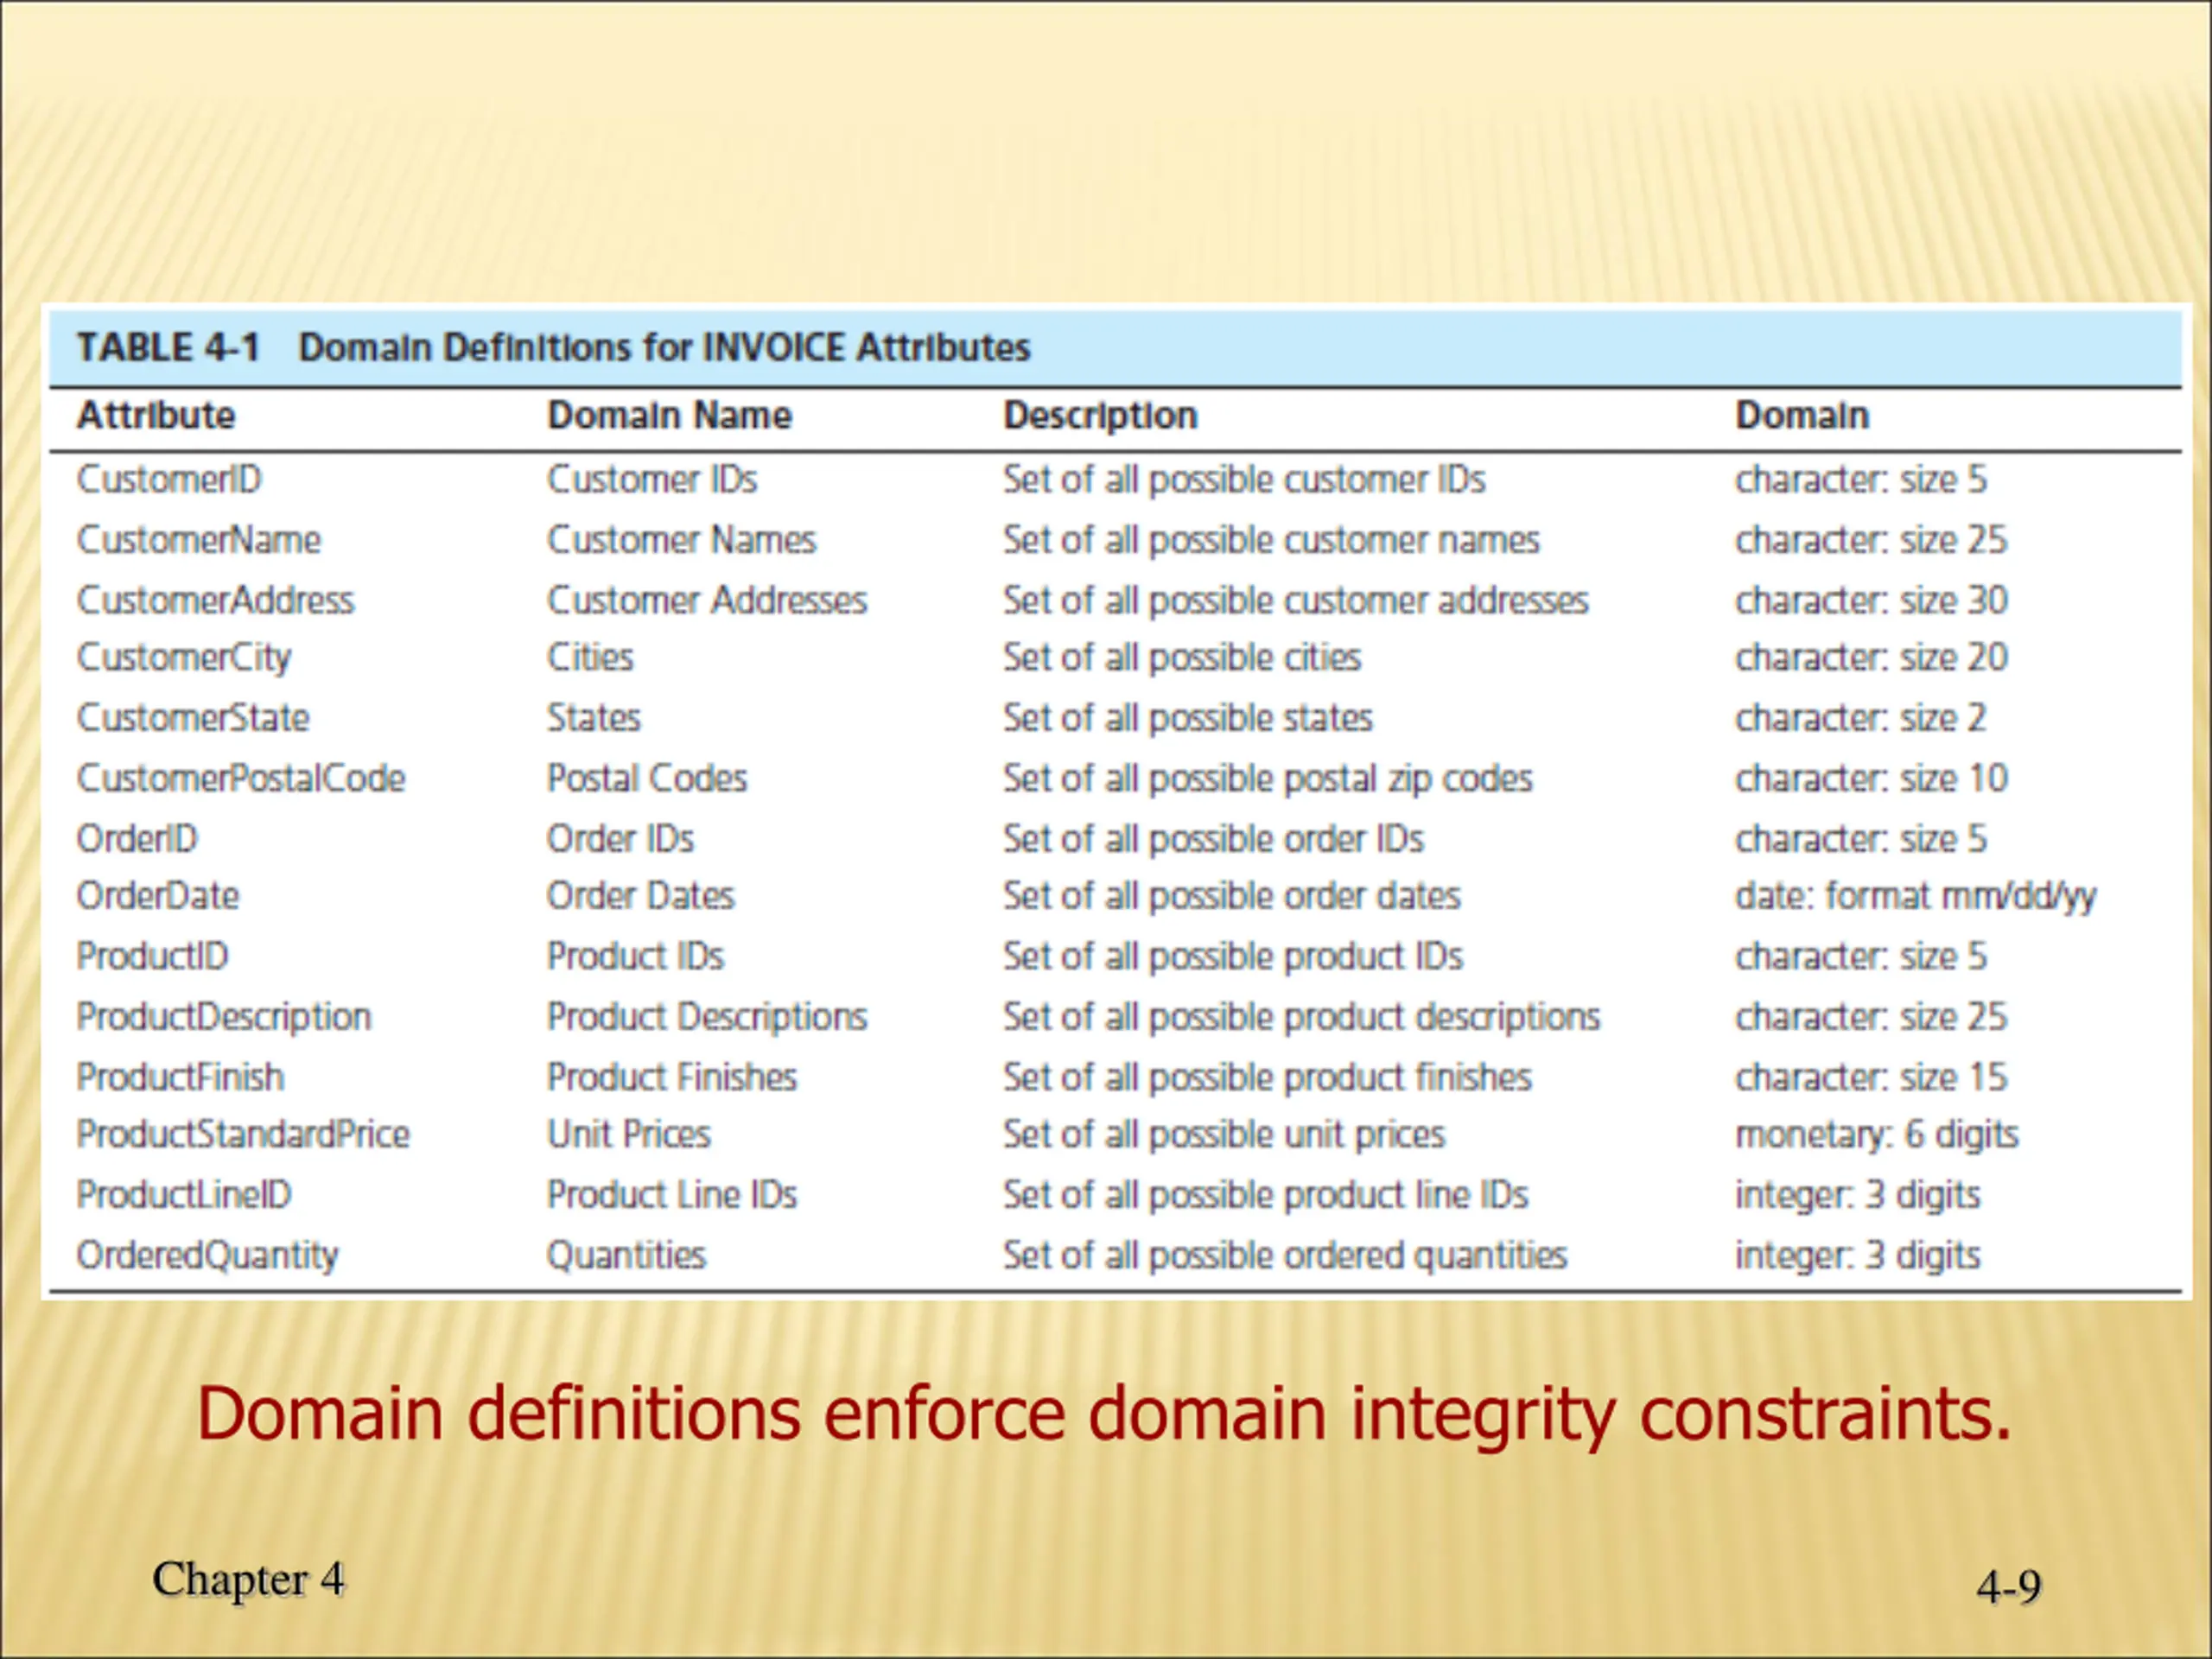
Task: Click the Domain Name column header
Action: point(669,415)
